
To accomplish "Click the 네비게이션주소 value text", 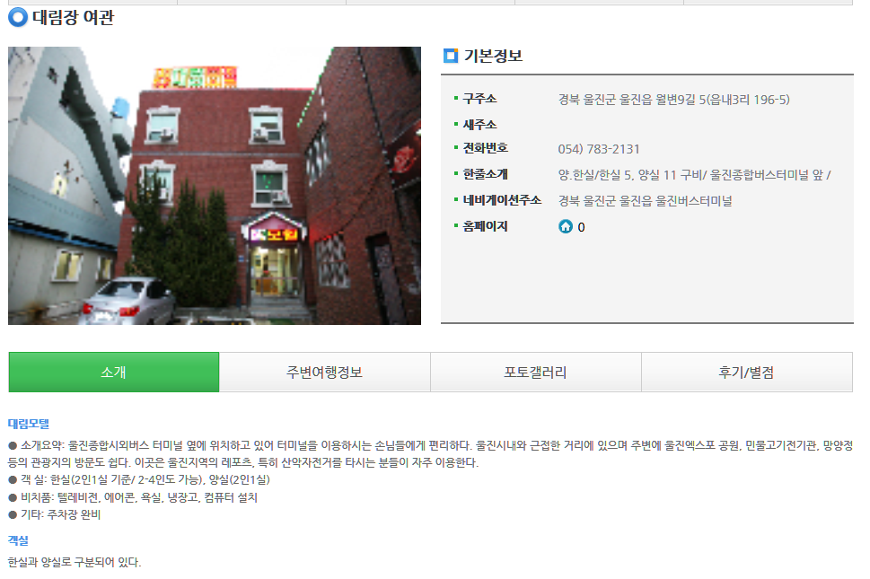I will click(645, 201).
